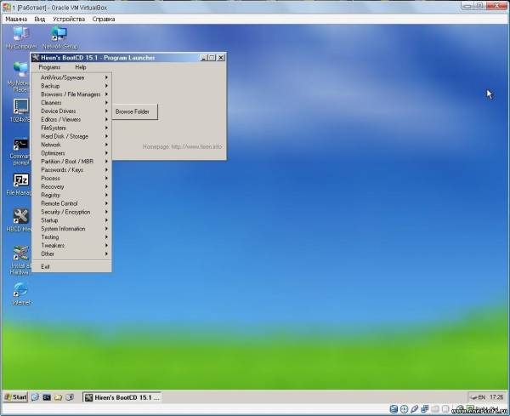Click the Browse Folder button
510x416 pixels.
tap(134, 111)
